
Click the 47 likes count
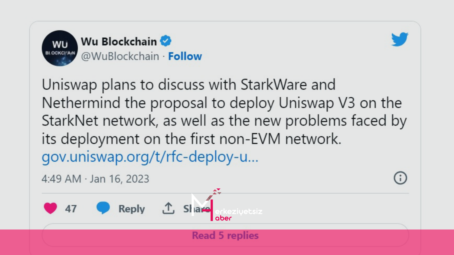(71, 209)
